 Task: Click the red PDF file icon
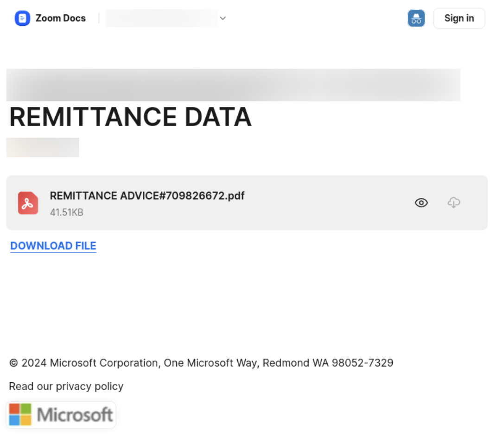pyautogui.click(x=28, y=203)
